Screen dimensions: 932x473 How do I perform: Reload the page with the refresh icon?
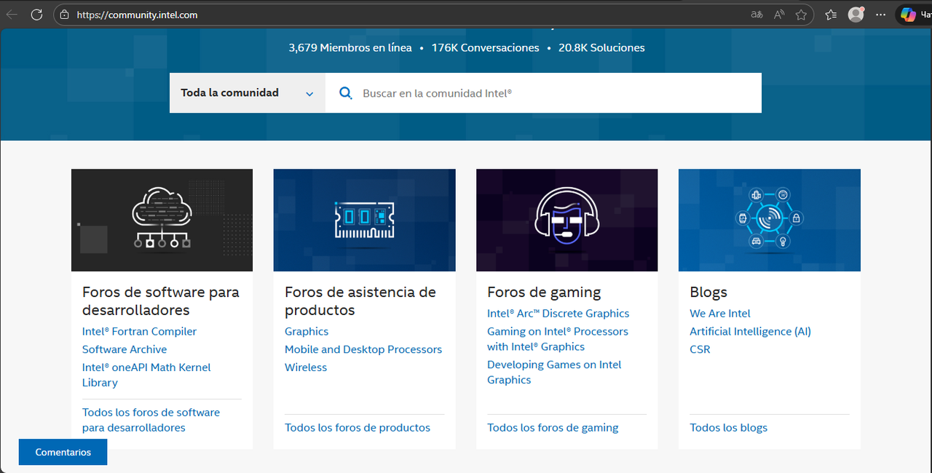pos(36,15)
